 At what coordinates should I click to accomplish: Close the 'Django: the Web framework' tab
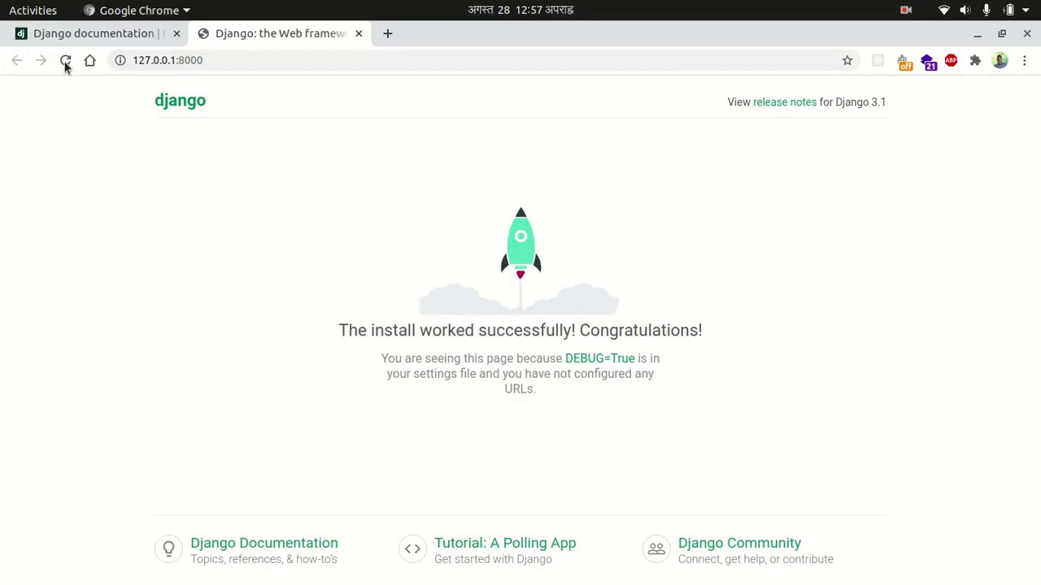[359, 33]
